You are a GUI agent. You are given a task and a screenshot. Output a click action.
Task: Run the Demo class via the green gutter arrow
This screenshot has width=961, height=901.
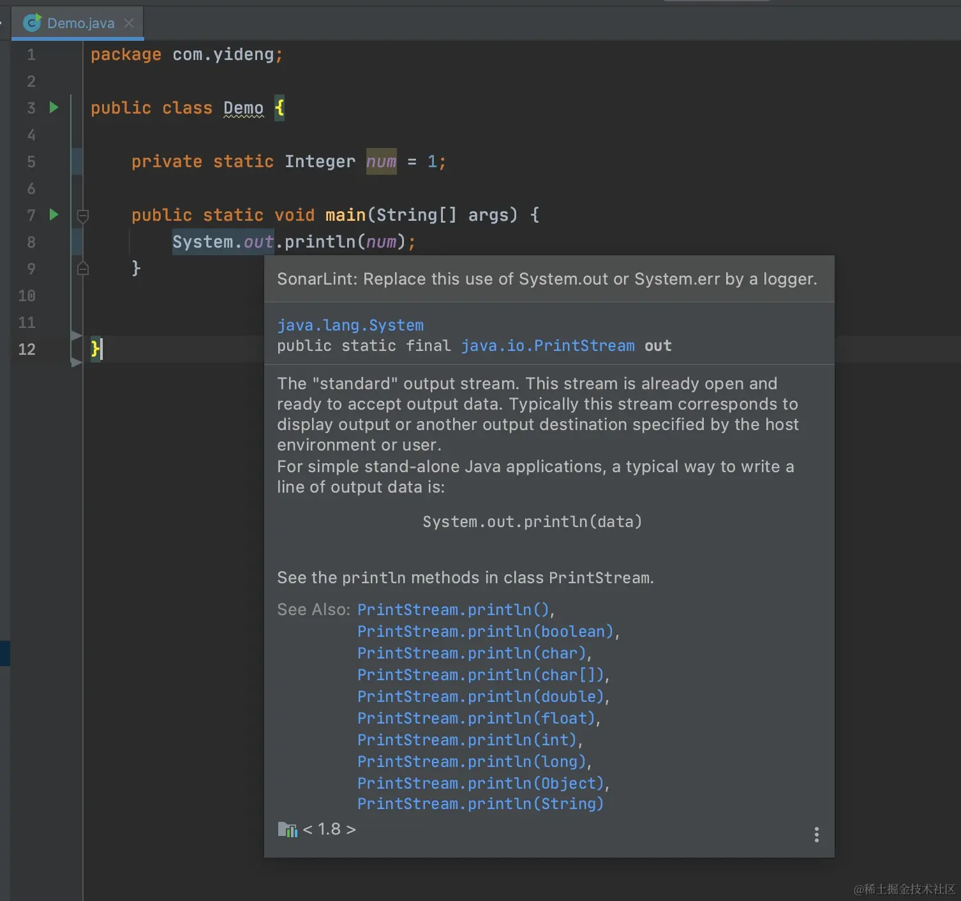click(54, 107)
